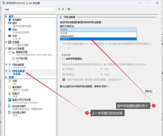This screenshot has height=136, width=163.
Task: Minimize the Kali settings window
Action: [x=140, y=3]
